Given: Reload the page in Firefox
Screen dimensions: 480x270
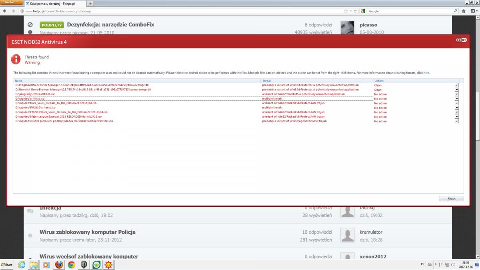Looking at the screenshot, I should coord(355,11).
